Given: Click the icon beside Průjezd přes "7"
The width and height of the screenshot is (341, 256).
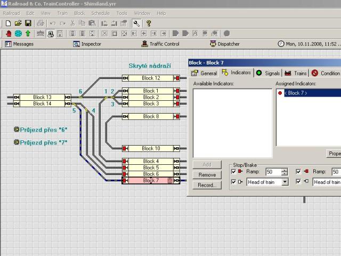Looking at the screenshot, I should 17,142.
